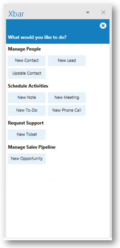Select the Manage People section heading
This screenshot has height=248, width=120.
point(24,49)
